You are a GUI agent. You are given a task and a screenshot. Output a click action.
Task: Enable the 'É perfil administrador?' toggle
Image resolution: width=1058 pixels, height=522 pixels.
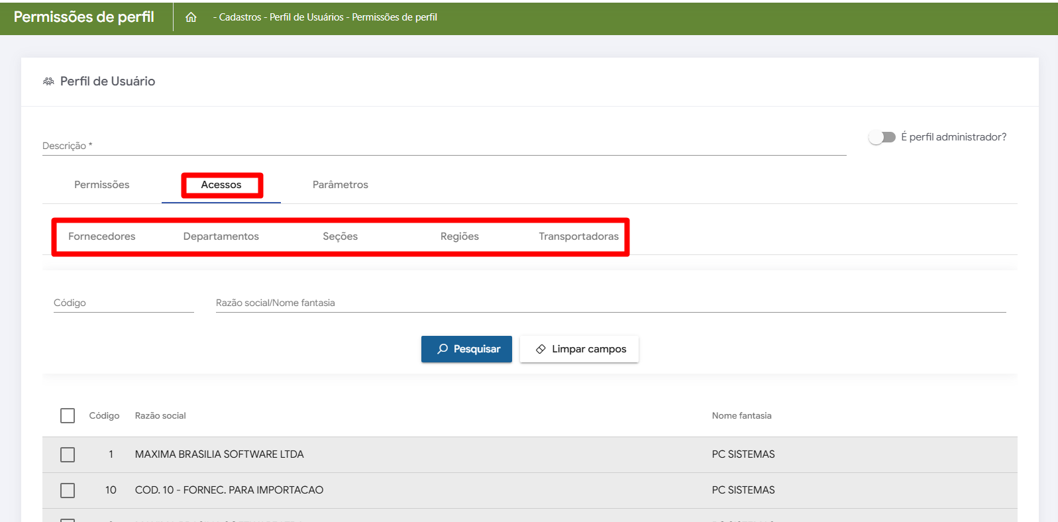point(882,137)
